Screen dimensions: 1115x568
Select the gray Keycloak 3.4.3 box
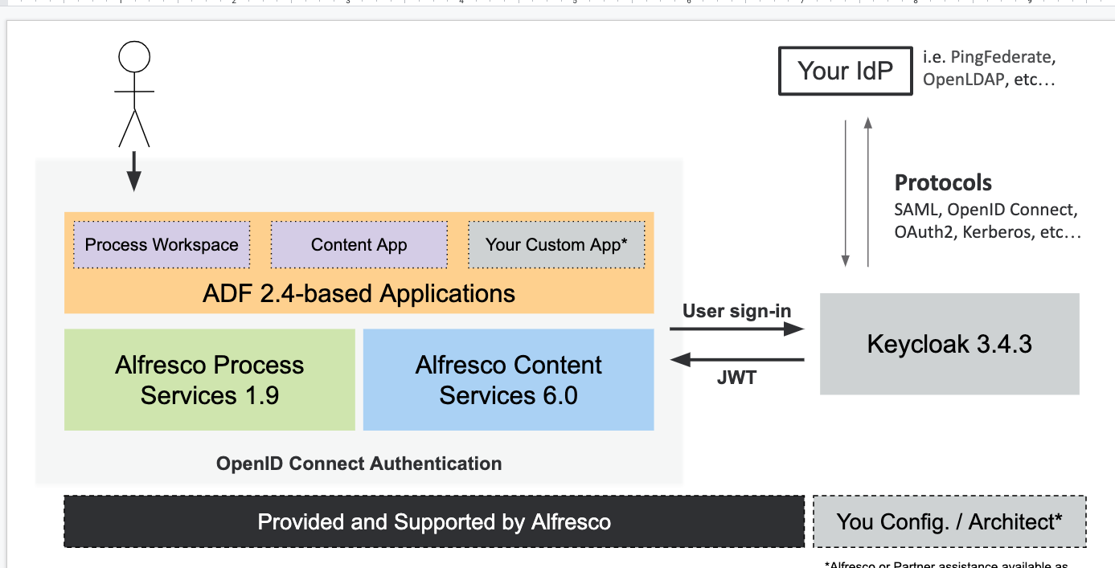click(949, 345)
